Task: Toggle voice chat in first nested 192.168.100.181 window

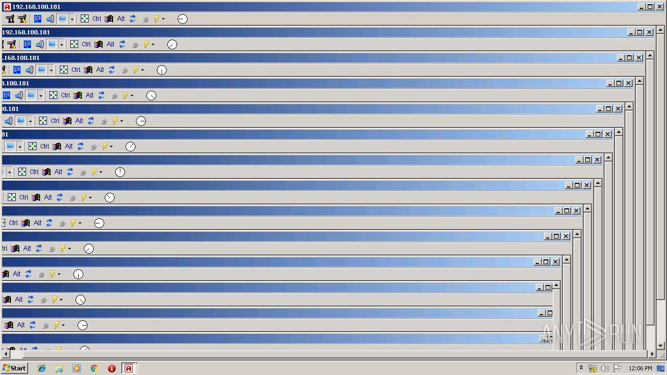Action: coord(40,44)
